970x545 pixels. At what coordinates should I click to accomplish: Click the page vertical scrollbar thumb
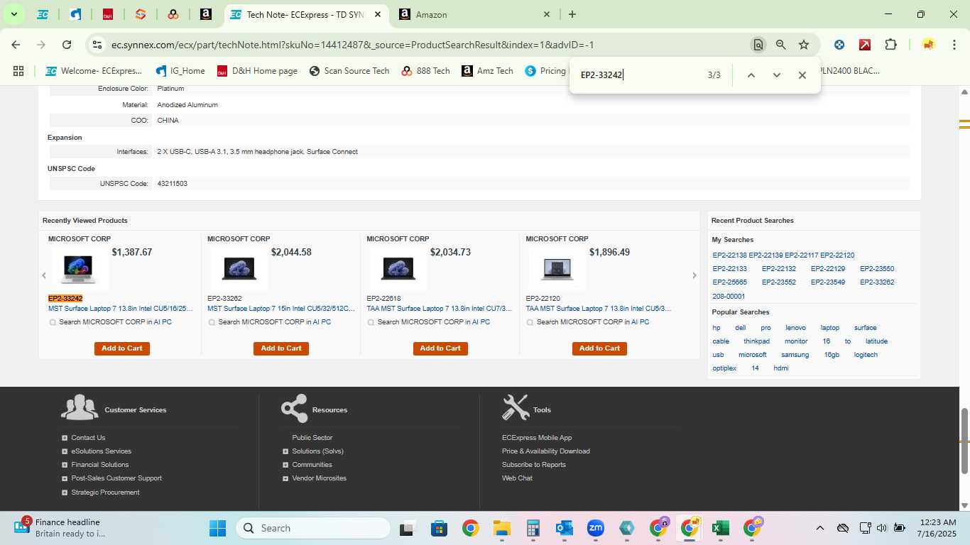pyautogui.click(x=964, y=441)
